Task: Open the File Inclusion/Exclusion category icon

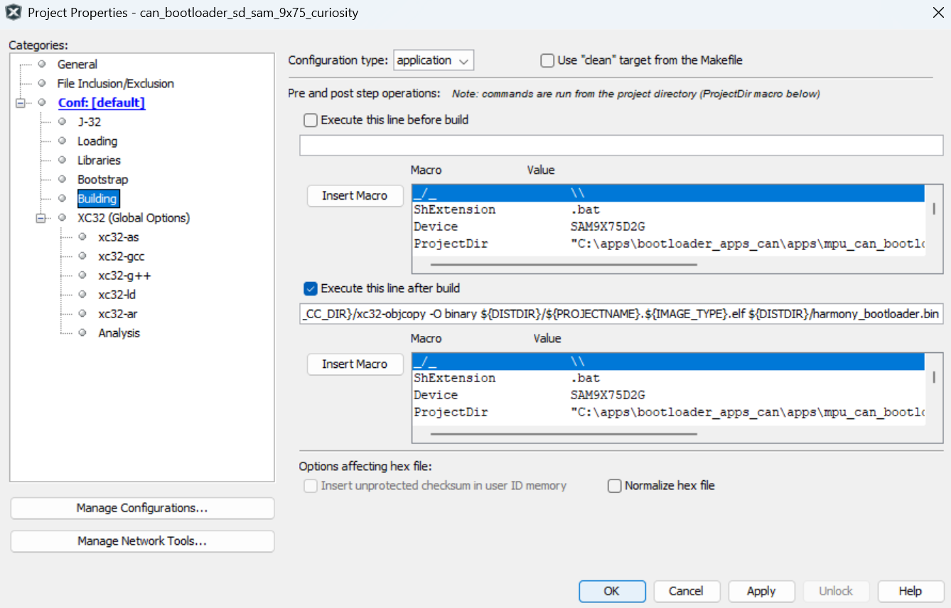Action: (x=43, y=83)
